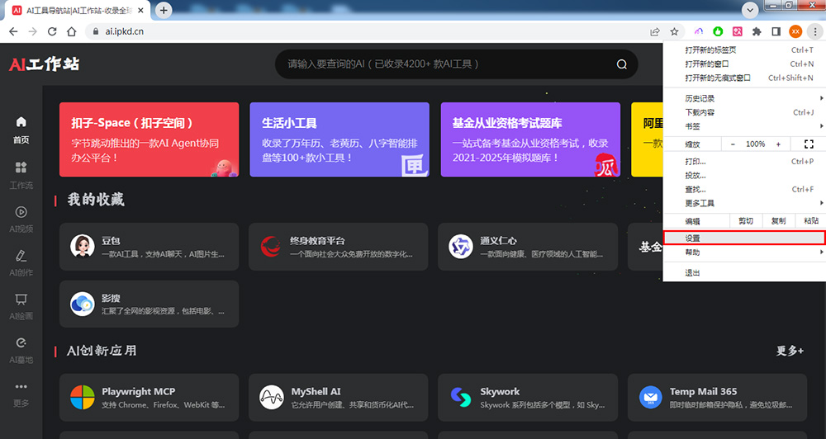Click the browser forward arrow
Image resolution: width=826 pixels, height=439 pixels.
[x=33, y=31]
